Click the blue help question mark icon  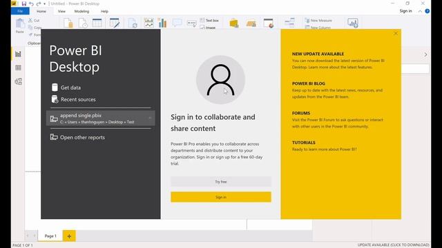[x=427, y=11]
